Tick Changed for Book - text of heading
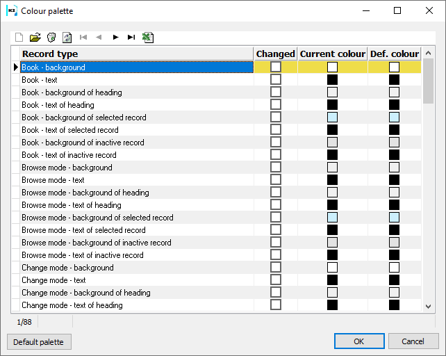 (276, 104)
